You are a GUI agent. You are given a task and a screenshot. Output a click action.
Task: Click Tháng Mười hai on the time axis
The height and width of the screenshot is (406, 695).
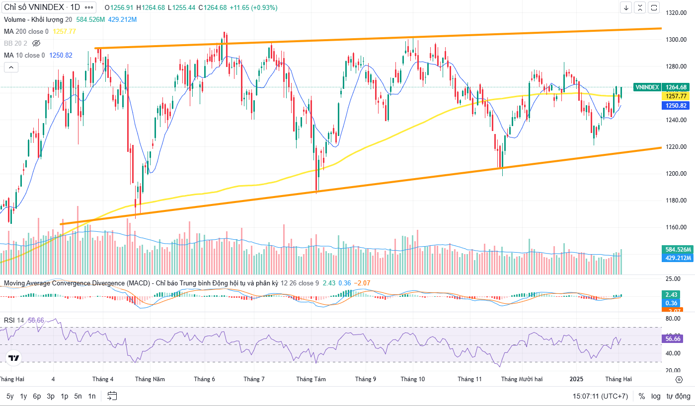522,379
